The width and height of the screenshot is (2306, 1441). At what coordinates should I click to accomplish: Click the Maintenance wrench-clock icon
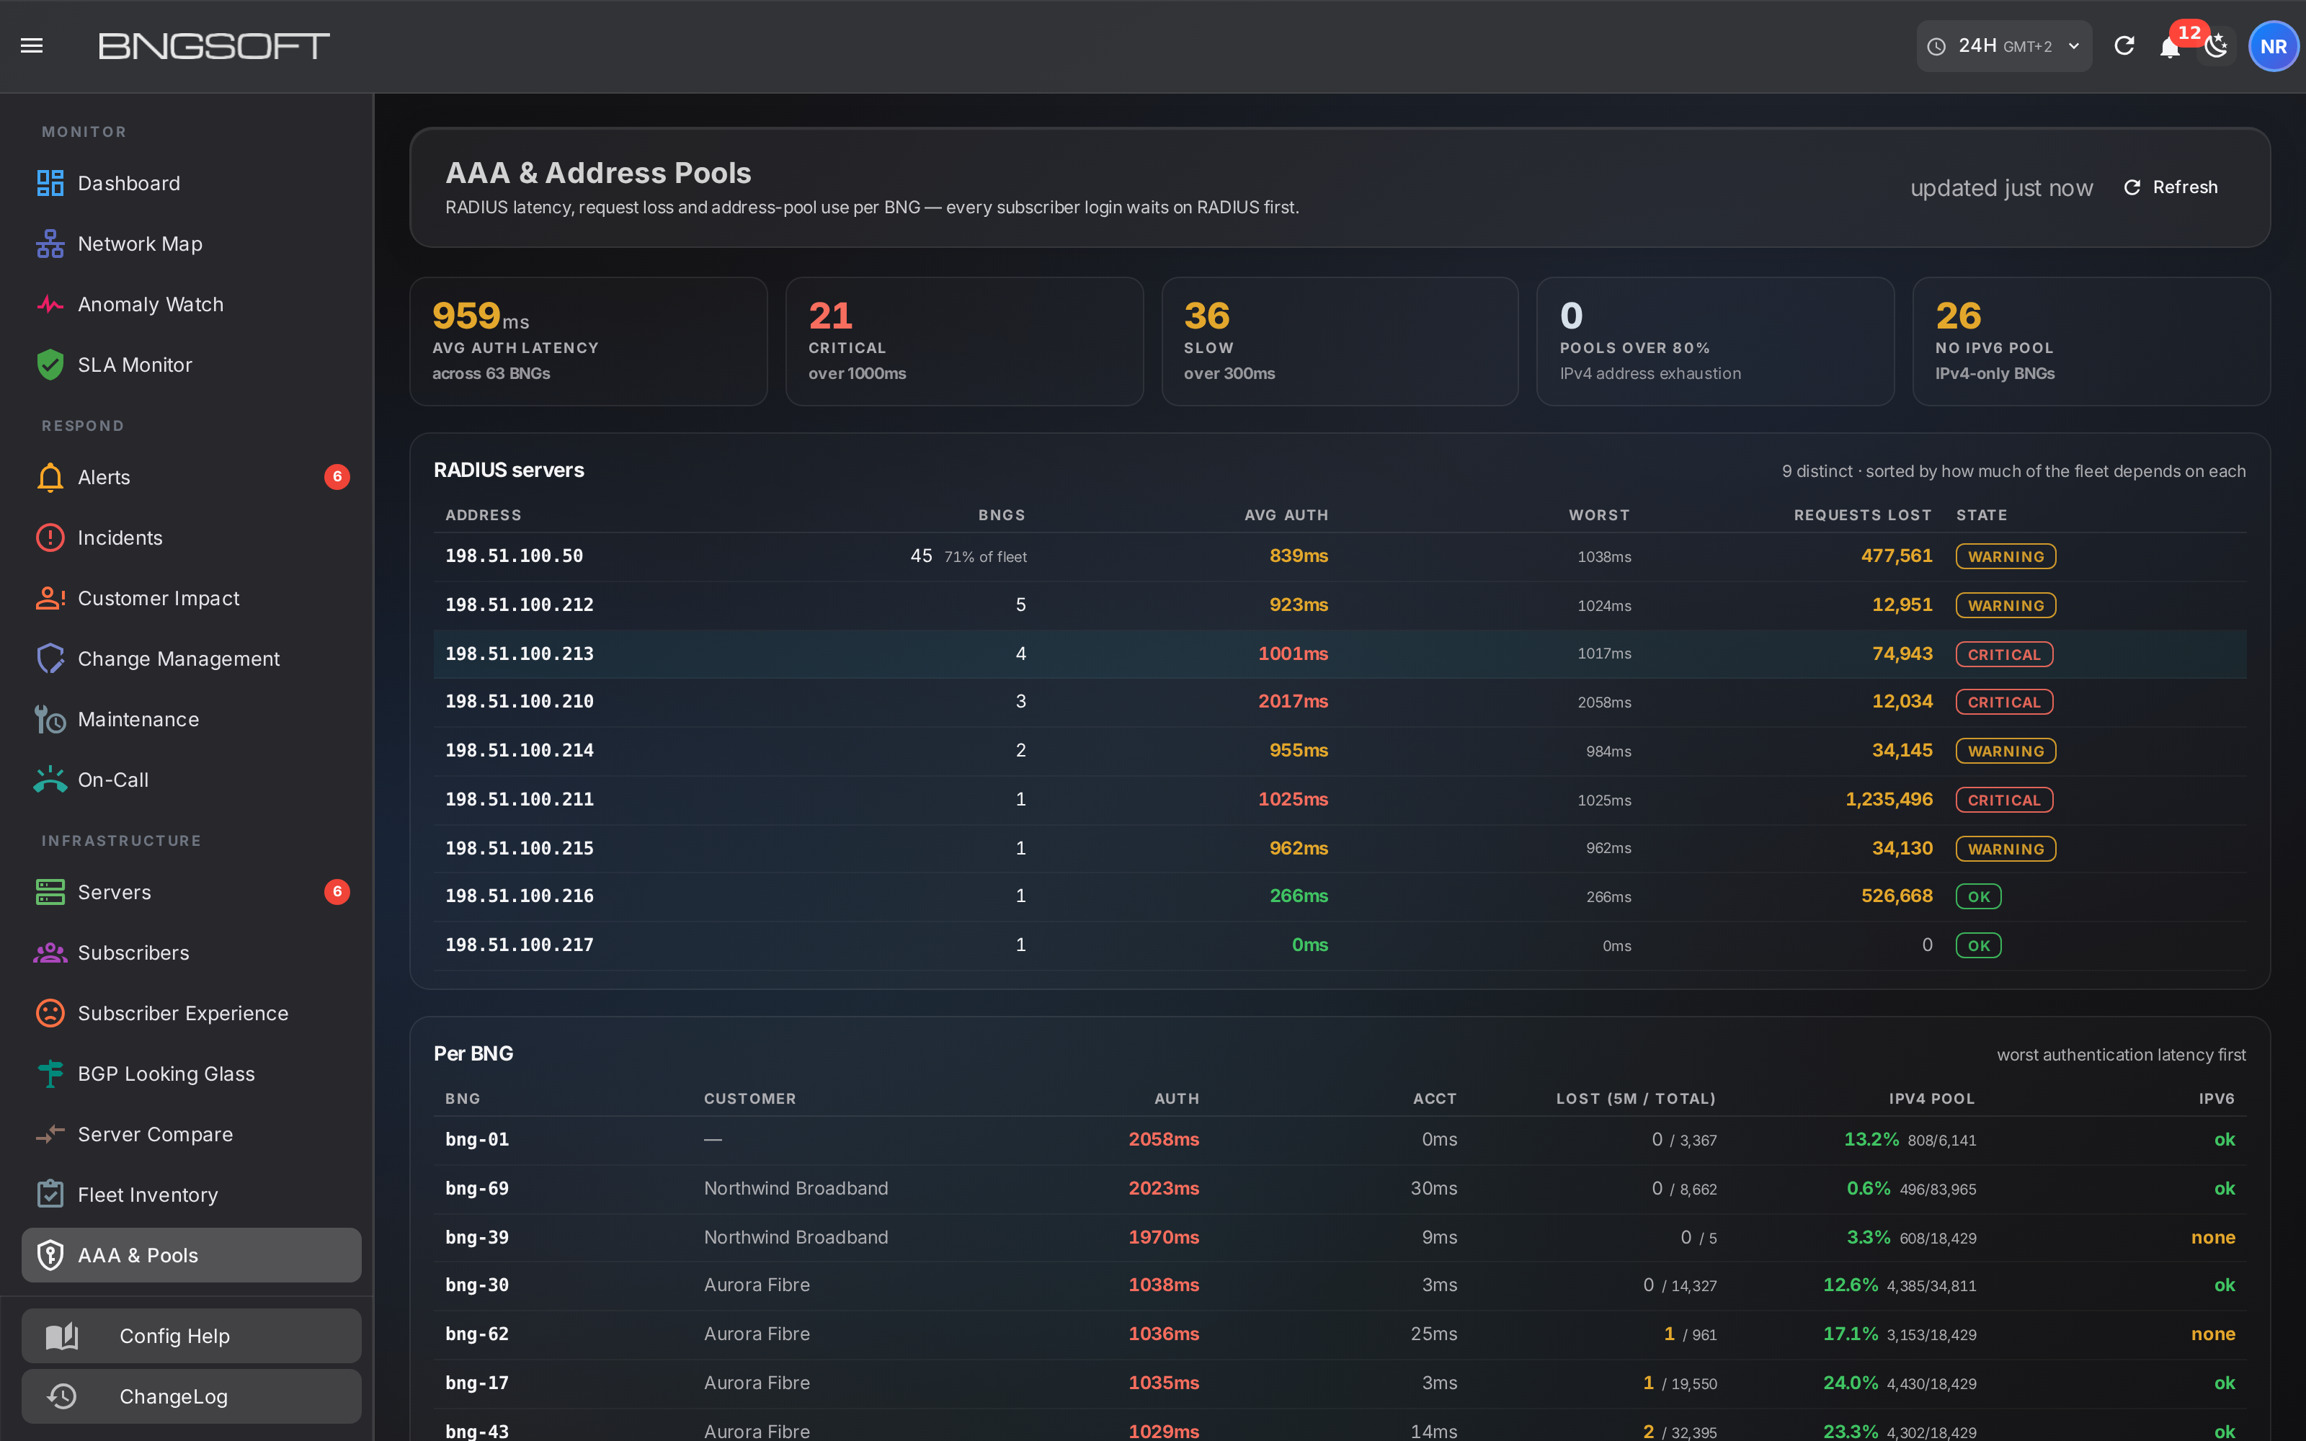pyautogui.click(x=50, y=720)
